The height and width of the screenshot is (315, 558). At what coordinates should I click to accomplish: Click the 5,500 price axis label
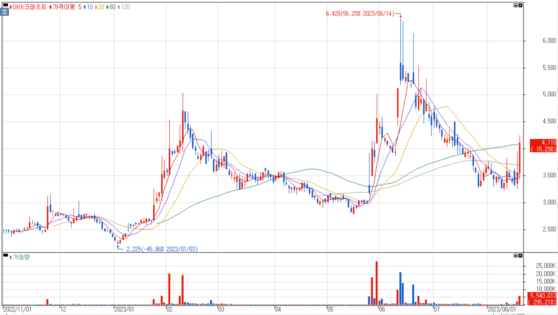[x=549, y=67]
